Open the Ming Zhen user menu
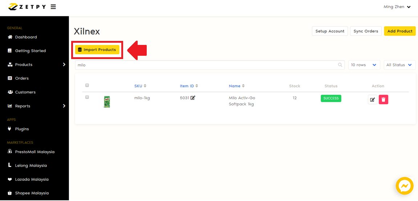 coord(397,7)
